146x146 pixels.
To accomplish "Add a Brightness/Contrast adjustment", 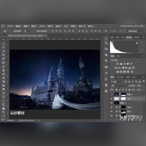I will point(117,64).
